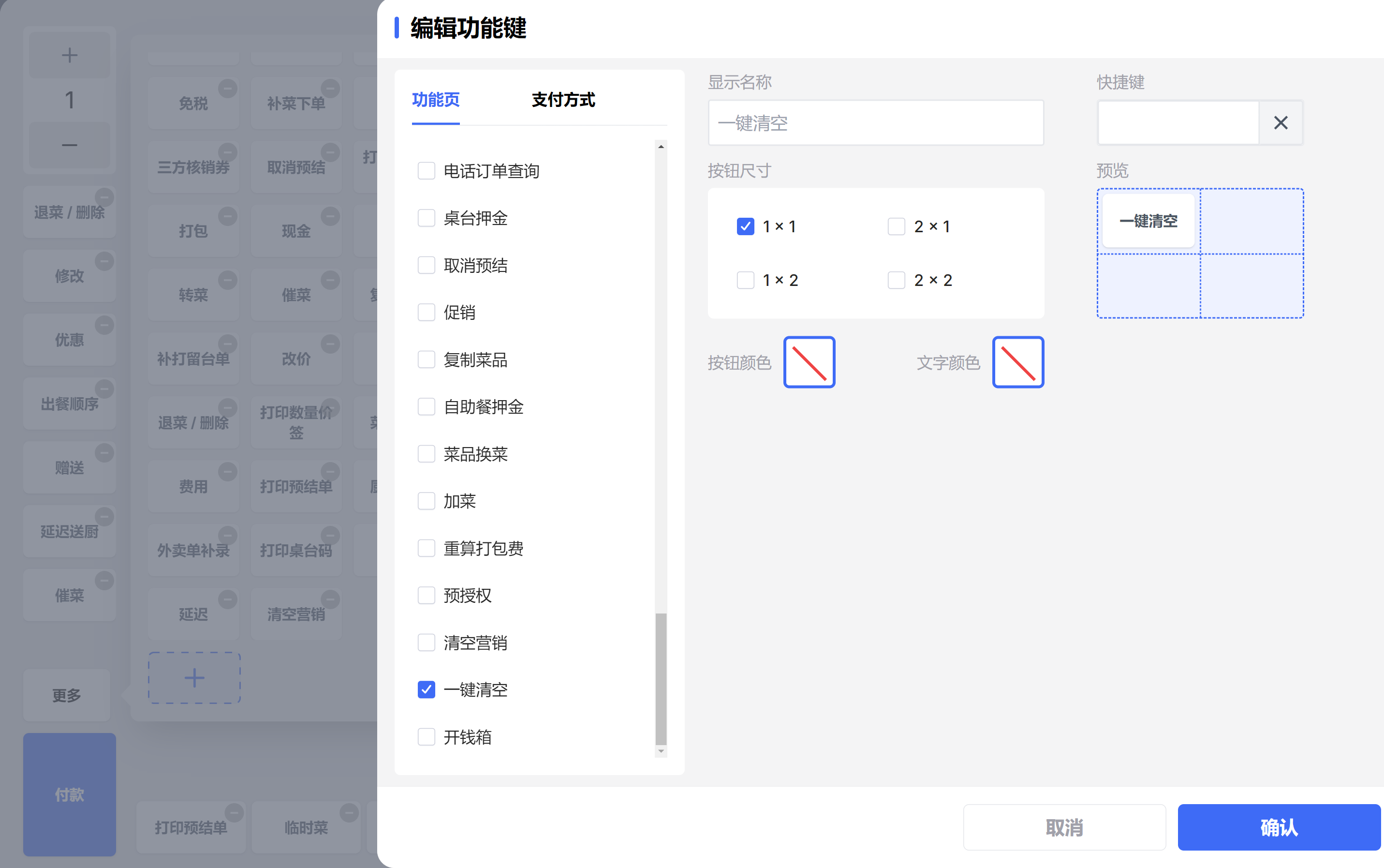Enable the 电话订单查询 option

(x=427, y=170)
